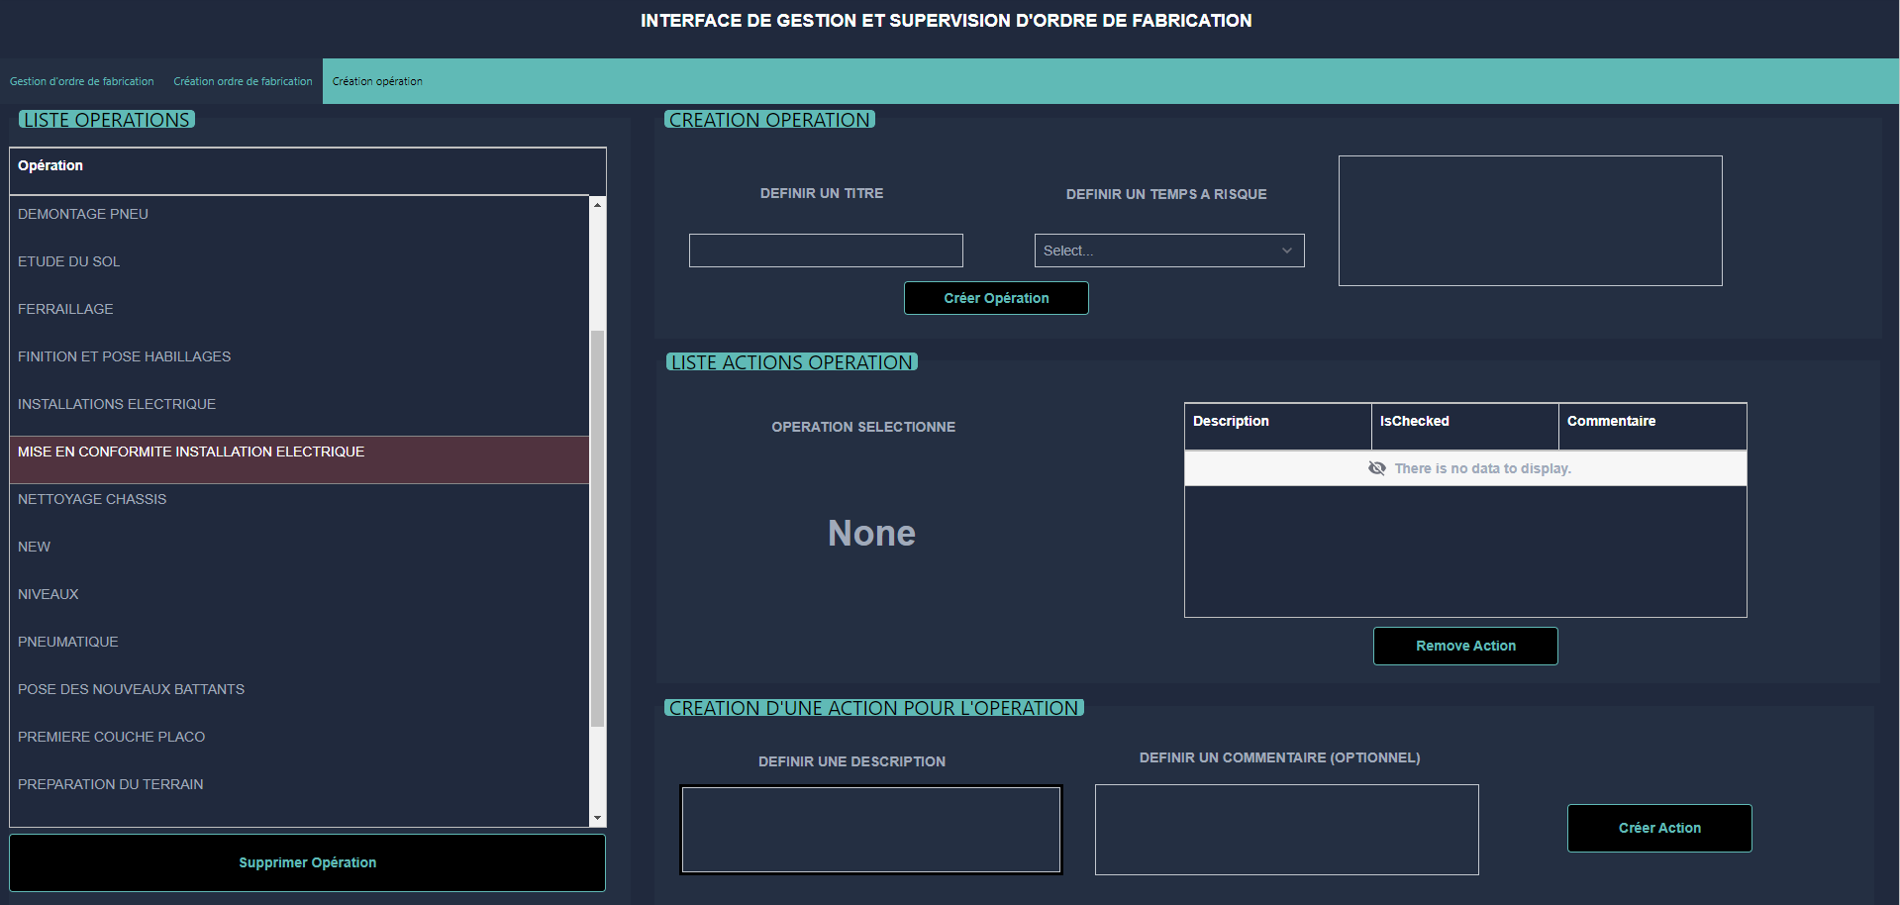Click the Créer Action button
1900x905 pixels.
click(x=1658, y=828)
